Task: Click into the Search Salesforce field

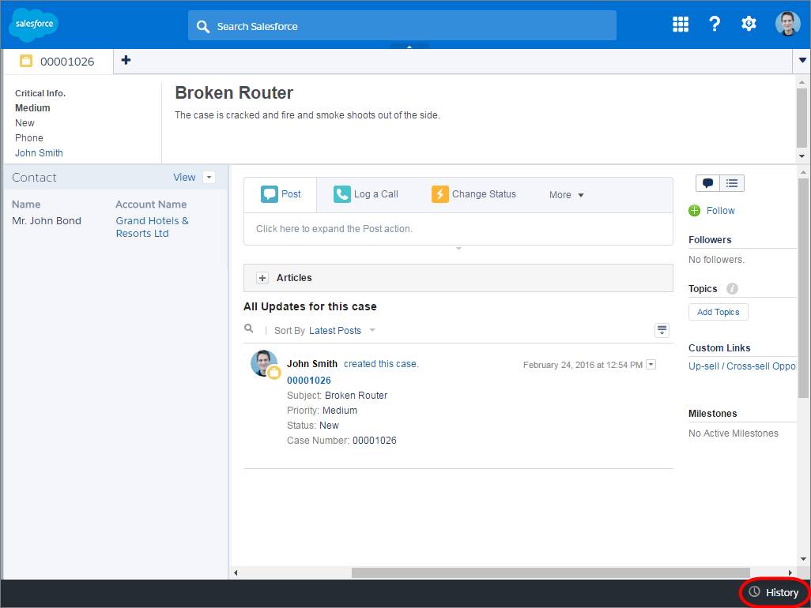Action: click(x=402, y=26)
